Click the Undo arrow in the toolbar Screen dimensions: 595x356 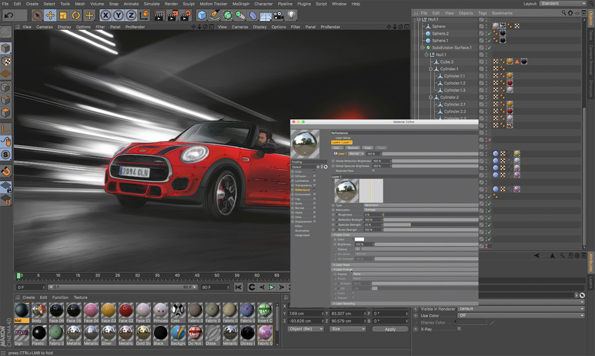tap(8, 15)
